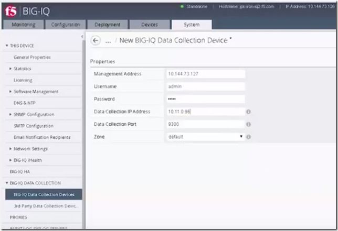The image size is (338, 231).
Task: Click the breadcrumb ellipsis link
Action: pos(108,41)
